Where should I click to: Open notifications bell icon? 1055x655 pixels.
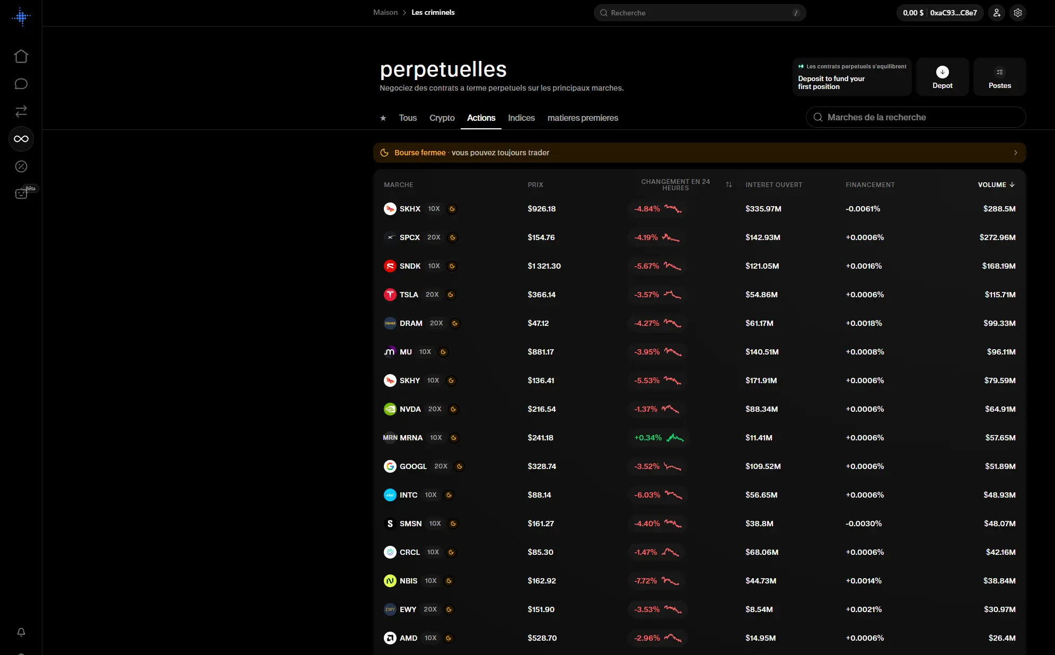tap(21, 632)
